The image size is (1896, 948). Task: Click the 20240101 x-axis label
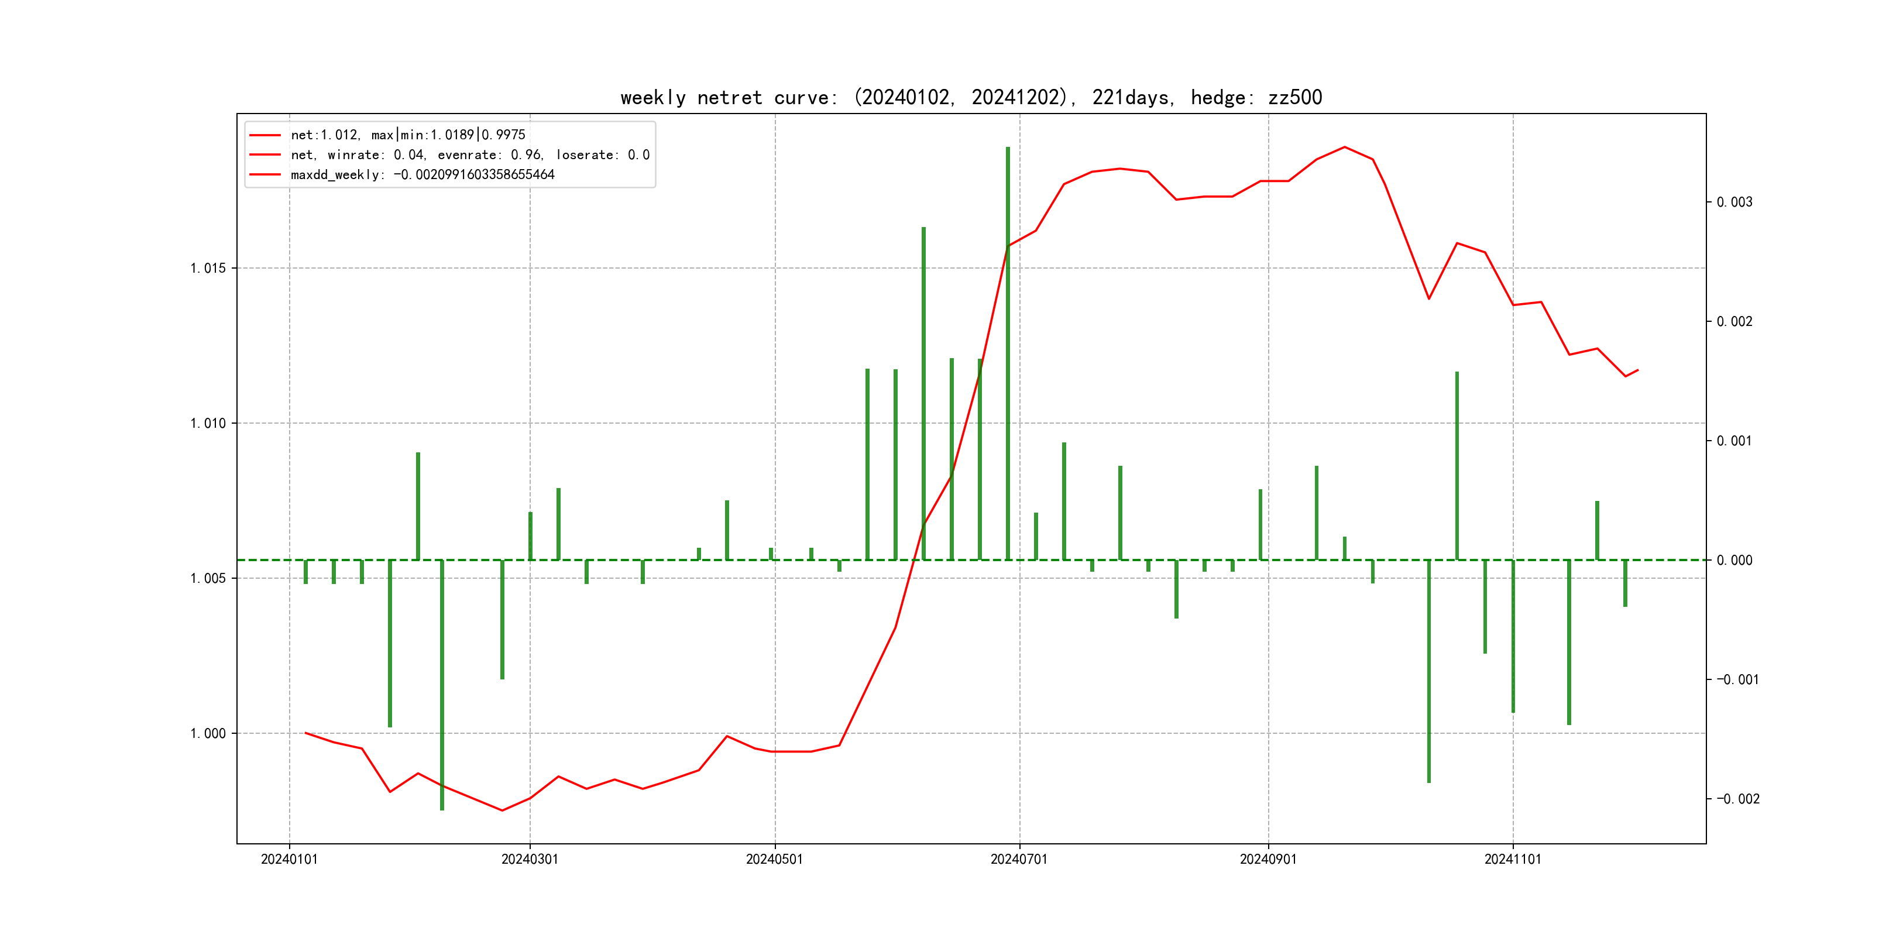pos(289,860)
